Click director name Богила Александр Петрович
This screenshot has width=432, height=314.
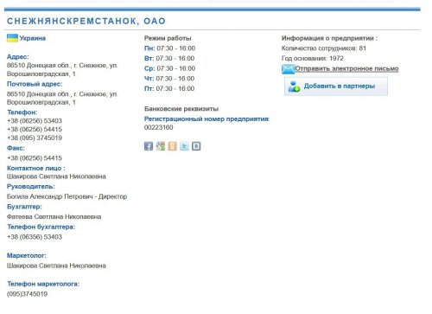pyautogui.click(x=50, y=196)
